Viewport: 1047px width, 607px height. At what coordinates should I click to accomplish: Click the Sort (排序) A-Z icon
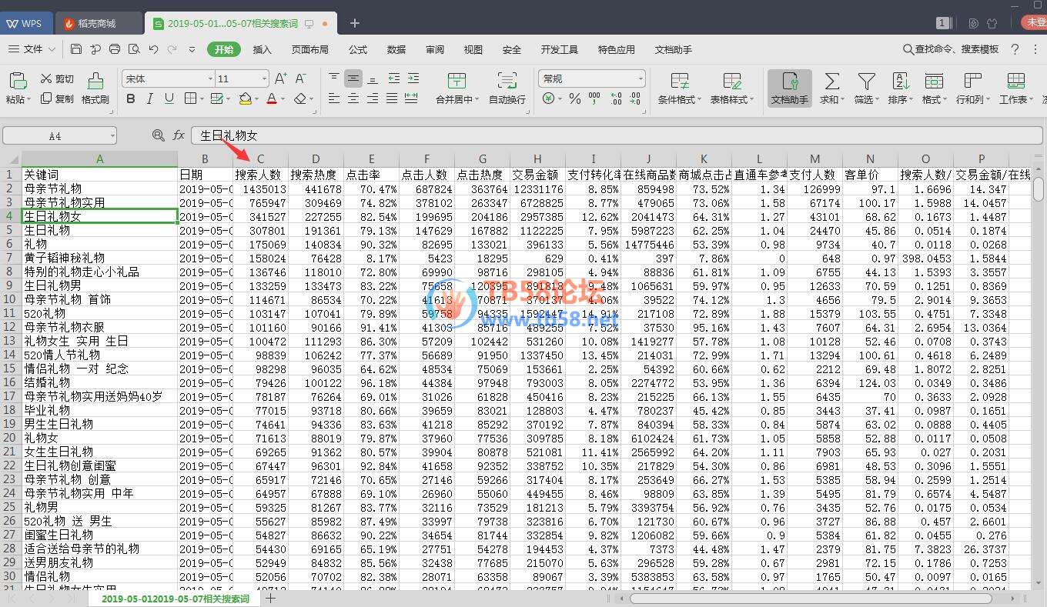[900, 81]
